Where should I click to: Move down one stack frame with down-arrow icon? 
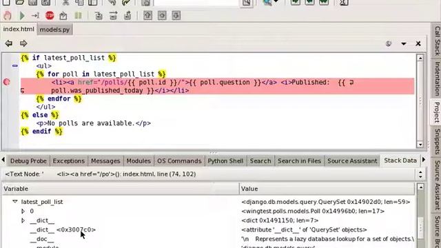pos(176,15)
